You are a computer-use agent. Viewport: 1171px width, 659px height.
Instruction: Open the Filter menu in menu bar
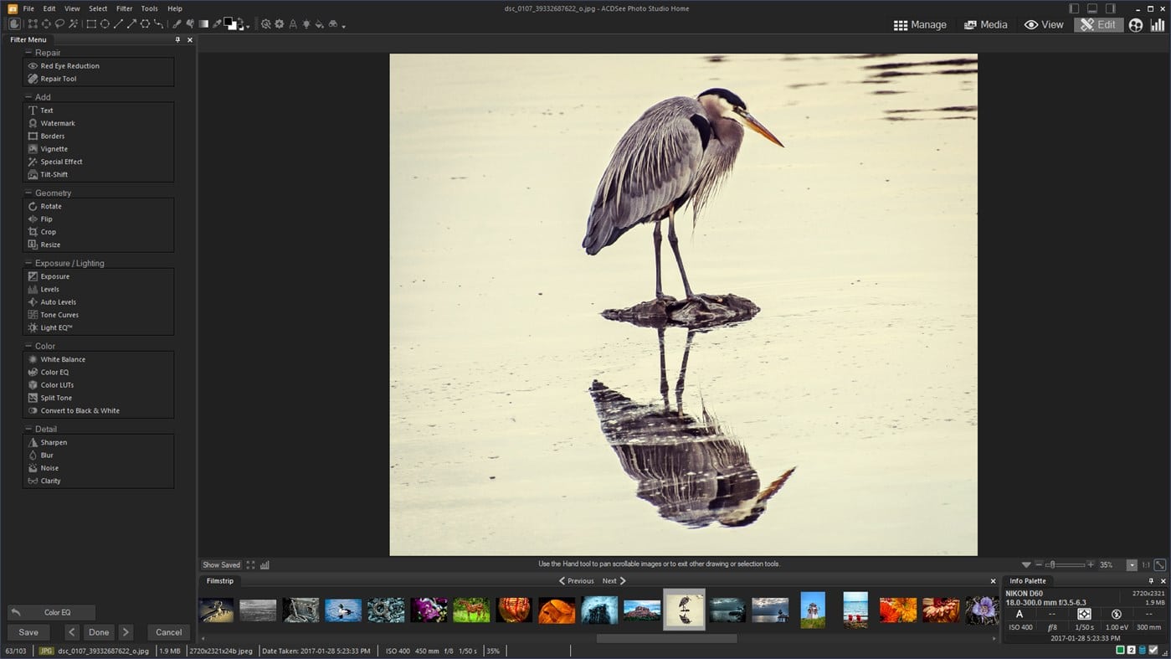click(x=124, y=8)
